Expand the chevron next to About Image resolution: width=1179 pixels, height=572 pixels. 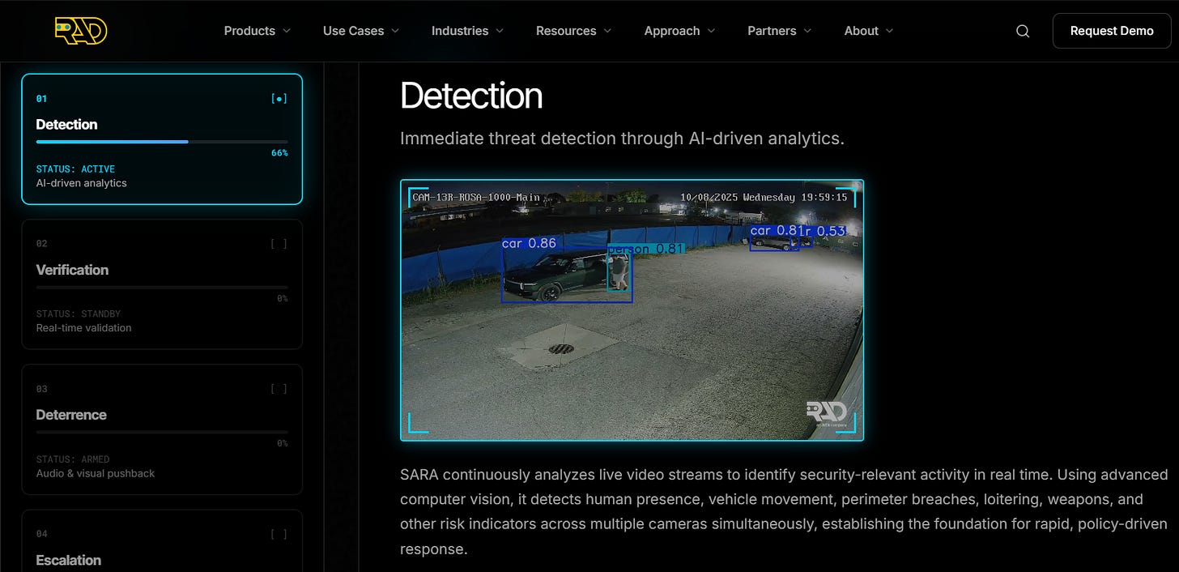[890, 31]
